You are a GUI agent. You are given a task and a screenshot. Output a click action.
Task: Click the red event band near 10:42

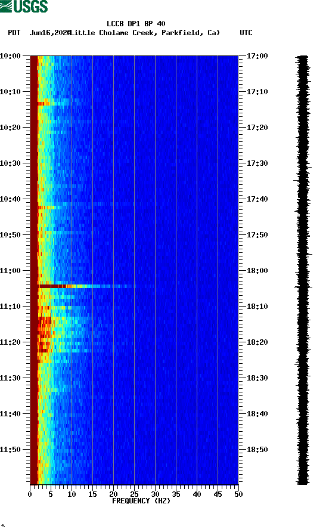[x=46, y=208]
